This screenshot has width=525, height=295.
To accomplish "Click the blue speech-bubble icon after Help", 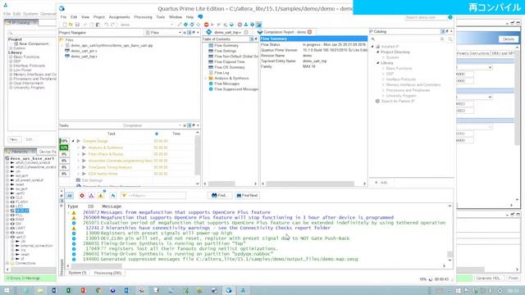I will click(200, 16).
